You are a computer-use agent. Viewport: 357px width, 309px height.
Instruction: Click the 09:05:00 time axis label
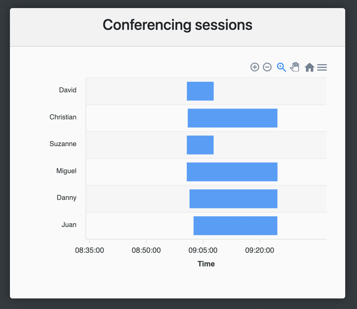pyautogui.click(x=203, y=250)
